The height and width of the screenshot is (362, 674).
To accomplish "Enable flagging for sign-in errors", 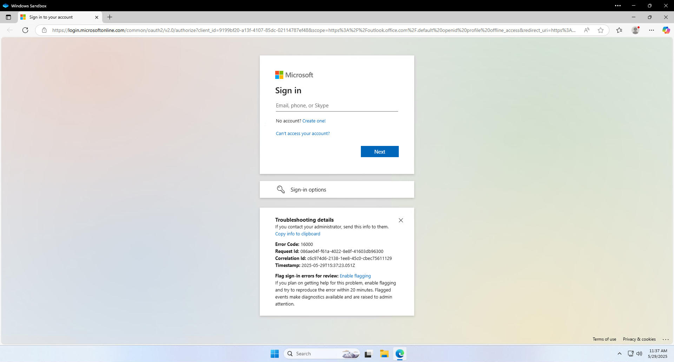I will click(x=355, y=276).
